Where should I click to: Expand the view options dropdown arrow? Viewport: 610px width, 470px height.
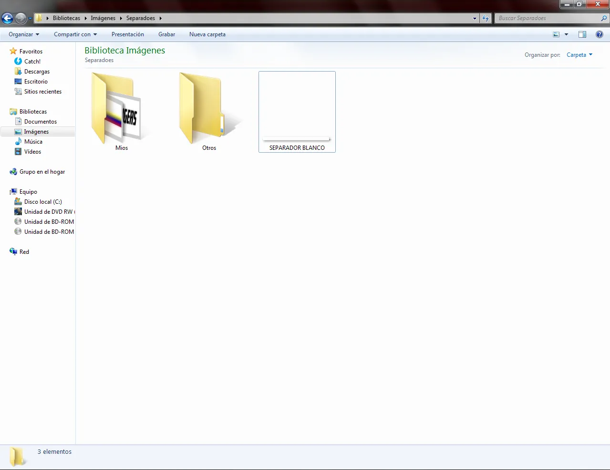[566, 34]
